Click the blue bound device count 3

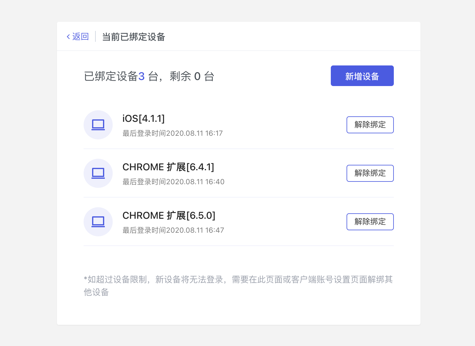click(141, 76)
